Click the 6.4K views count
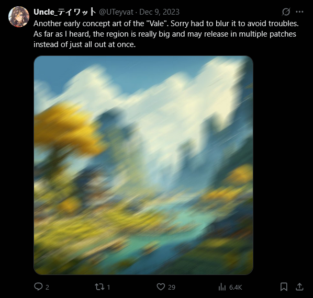Screen dimensions: 313x298 tap(236, 287)
